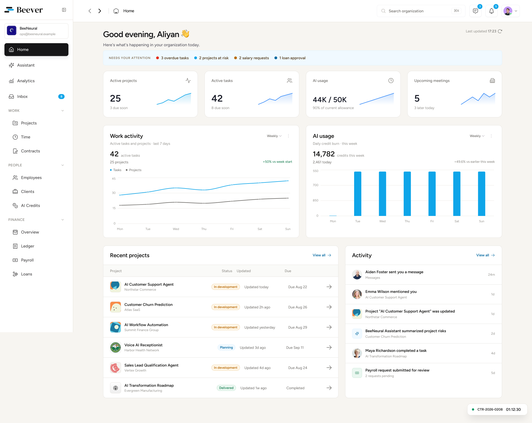Click the CTR-2026-0208 running timer
This screenshot has width=532, height=423.
(x=497, y=409)
